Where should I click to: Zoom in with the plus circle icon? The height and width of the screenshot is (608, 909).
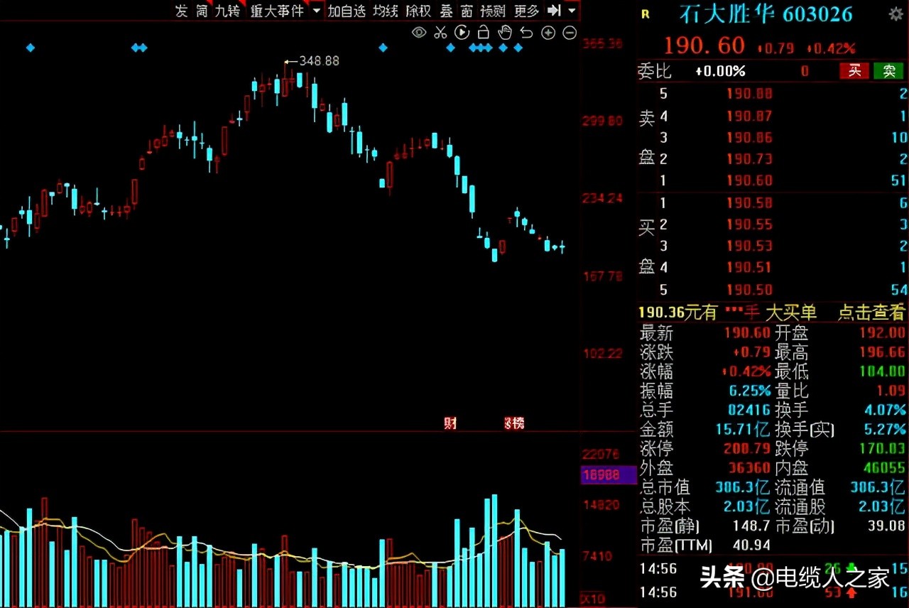tap(548, 33)
